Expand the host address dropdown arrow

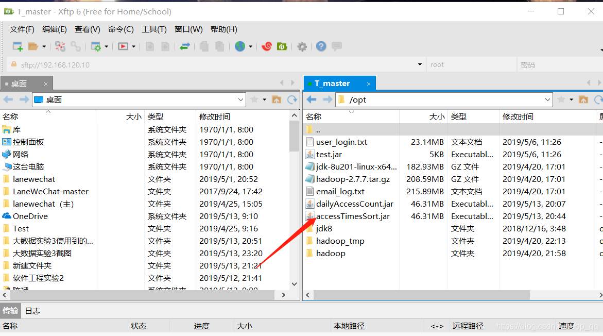click(x=420, y=64)
